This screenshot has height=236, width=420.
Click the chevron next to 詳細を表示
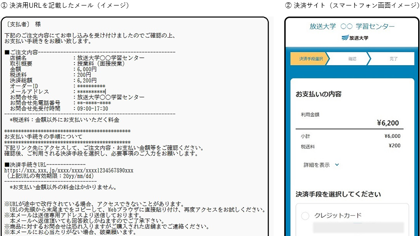click(x=337, y=165)
